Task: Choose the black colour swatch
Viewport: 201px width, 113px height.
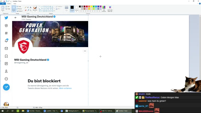Action: (x=80, y=7)
